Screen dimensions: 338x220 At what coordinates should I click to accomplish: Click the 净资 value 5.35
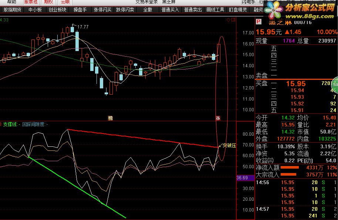289,154
